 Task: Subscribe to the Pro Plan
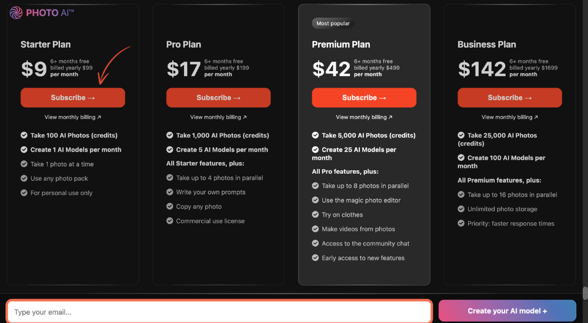pos(218,98)
